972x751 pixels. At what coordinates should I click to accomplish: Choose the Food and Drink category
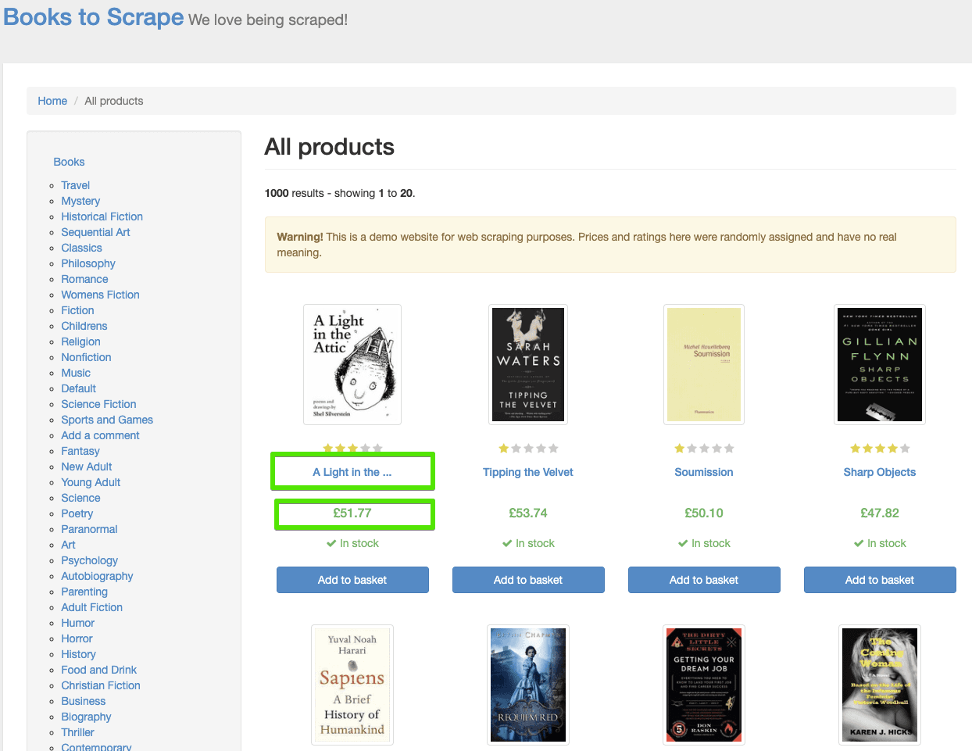point(98,670)
